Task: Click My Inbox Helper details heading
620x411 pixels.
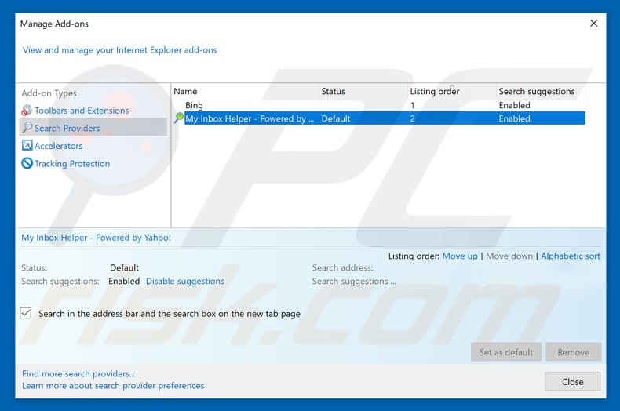Action: click(96, 238)
